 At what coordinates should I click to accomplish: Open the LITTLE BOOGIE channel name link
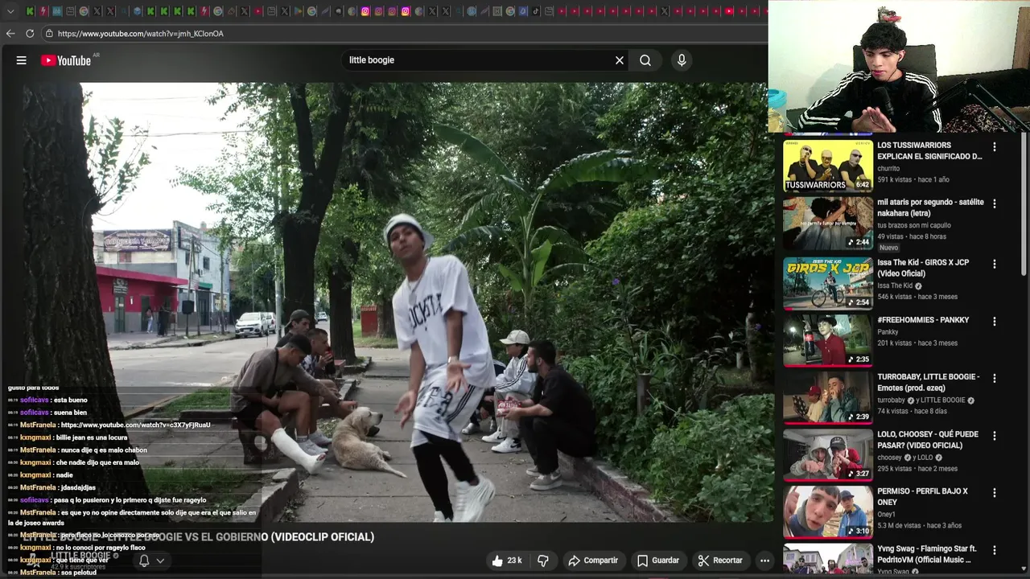click(80, 556)
